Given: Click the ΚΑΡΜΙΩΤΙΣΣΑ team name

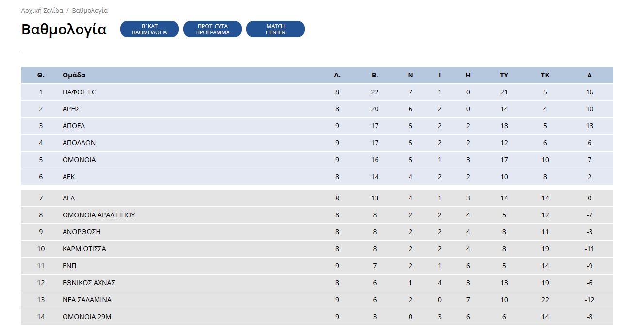Looking at the screenshot, I should pos(84,249).
